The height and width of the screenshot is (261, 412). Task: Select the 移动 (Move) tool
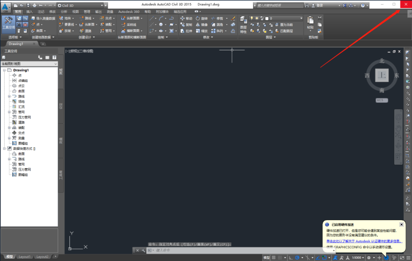click(186, 18)
